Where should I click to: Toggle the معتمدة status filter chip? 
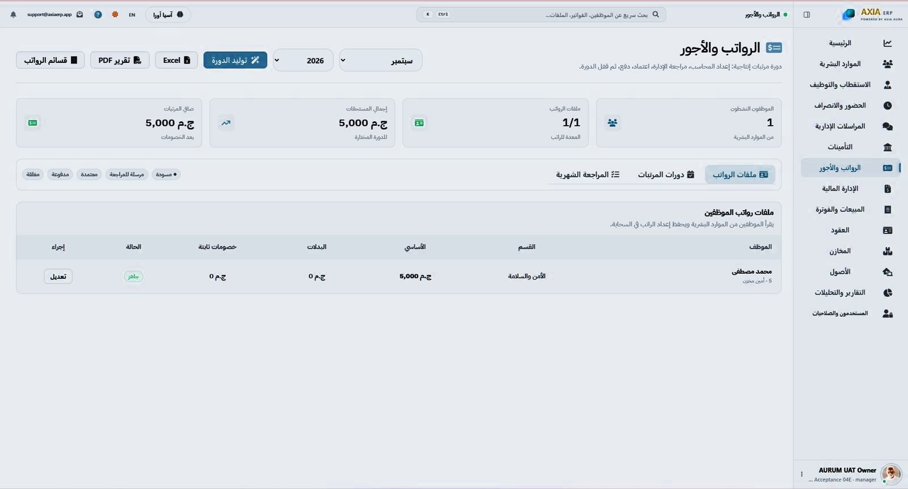(89, 175)
